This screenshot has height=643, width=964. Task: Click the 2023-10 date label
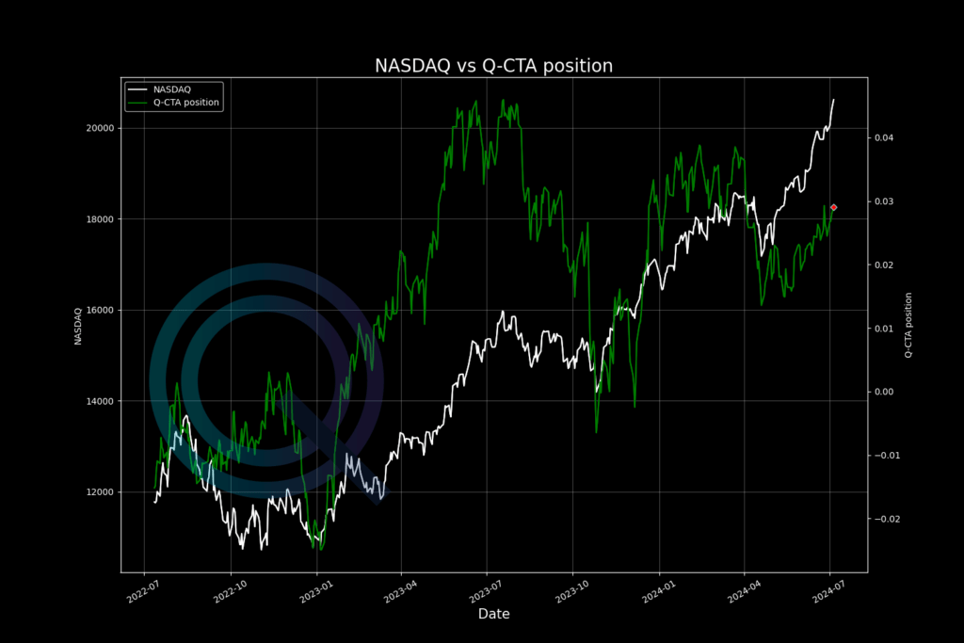pos(571,592)
